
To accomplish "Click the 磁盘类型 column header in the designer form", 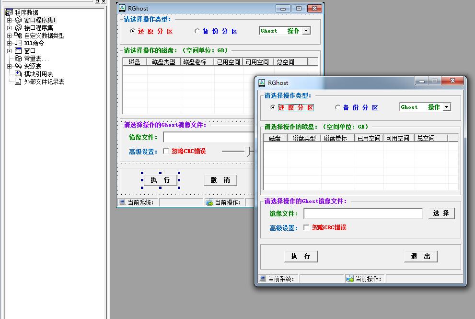I will point(163,62).
